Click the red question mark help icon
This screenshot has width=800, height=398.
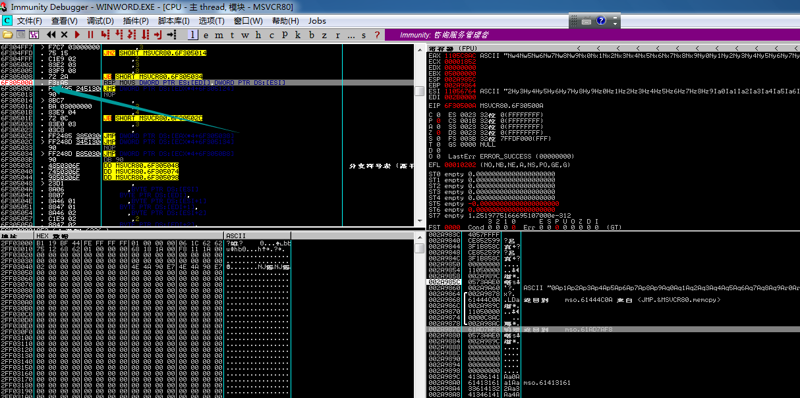pyautogui.click(x=377, y=35)
